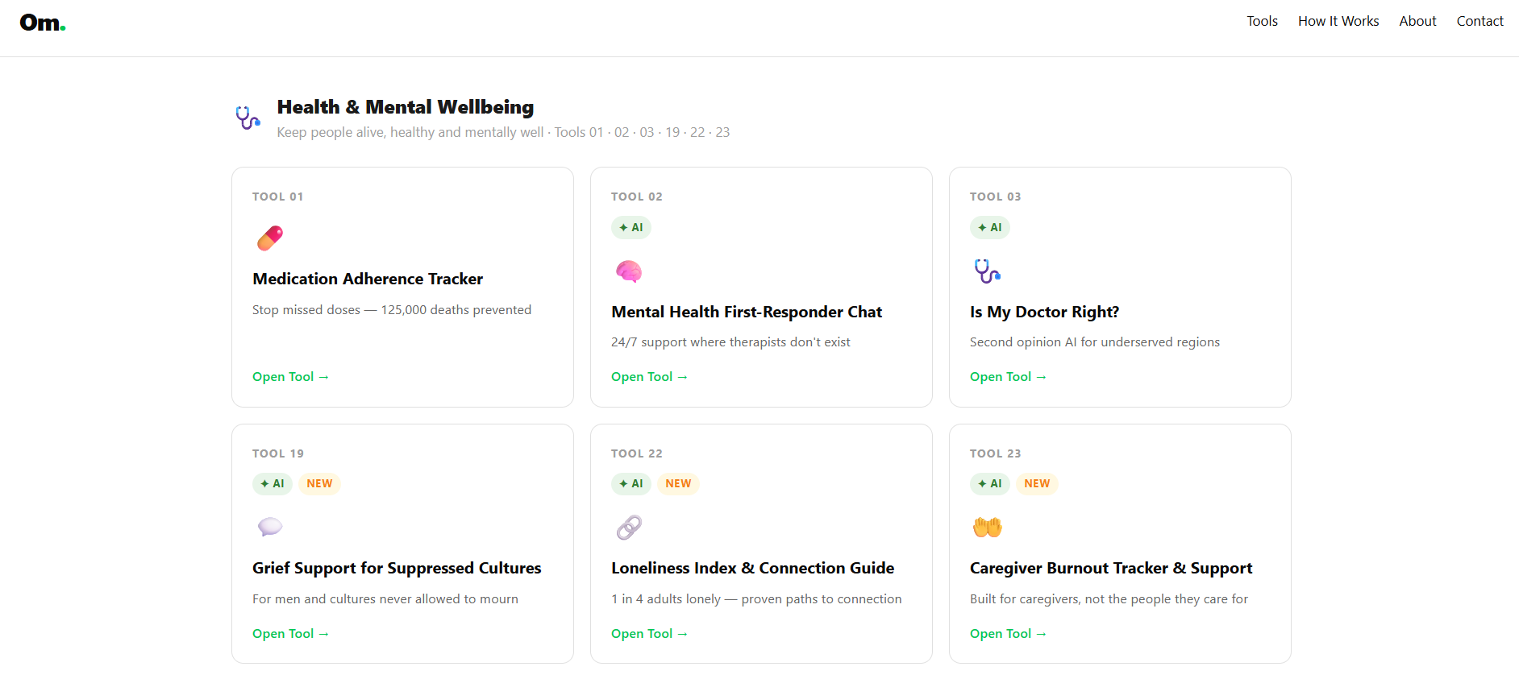
Task: Click the brain icon on Mental Health First-Responder Chat
Action: (x=629, y=271)
